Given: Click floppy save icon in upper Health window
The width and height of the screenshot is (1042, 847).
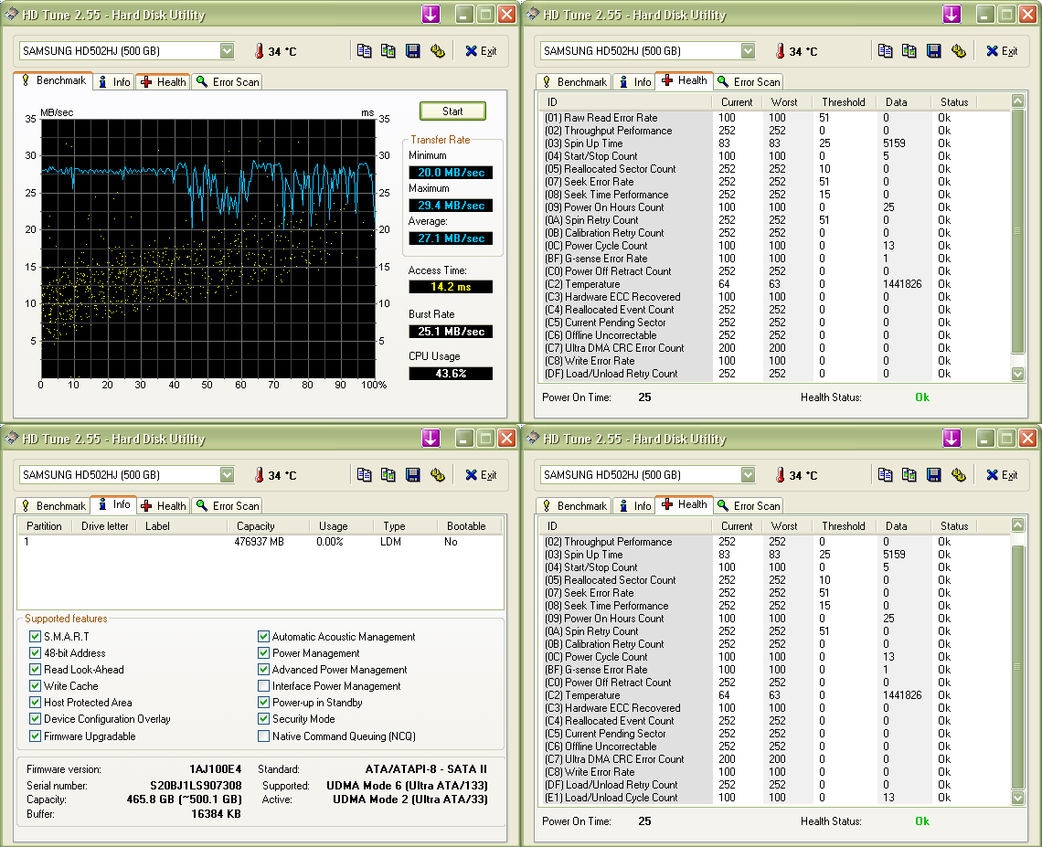Looking at the screenshot, I should (x=933, y=50).
